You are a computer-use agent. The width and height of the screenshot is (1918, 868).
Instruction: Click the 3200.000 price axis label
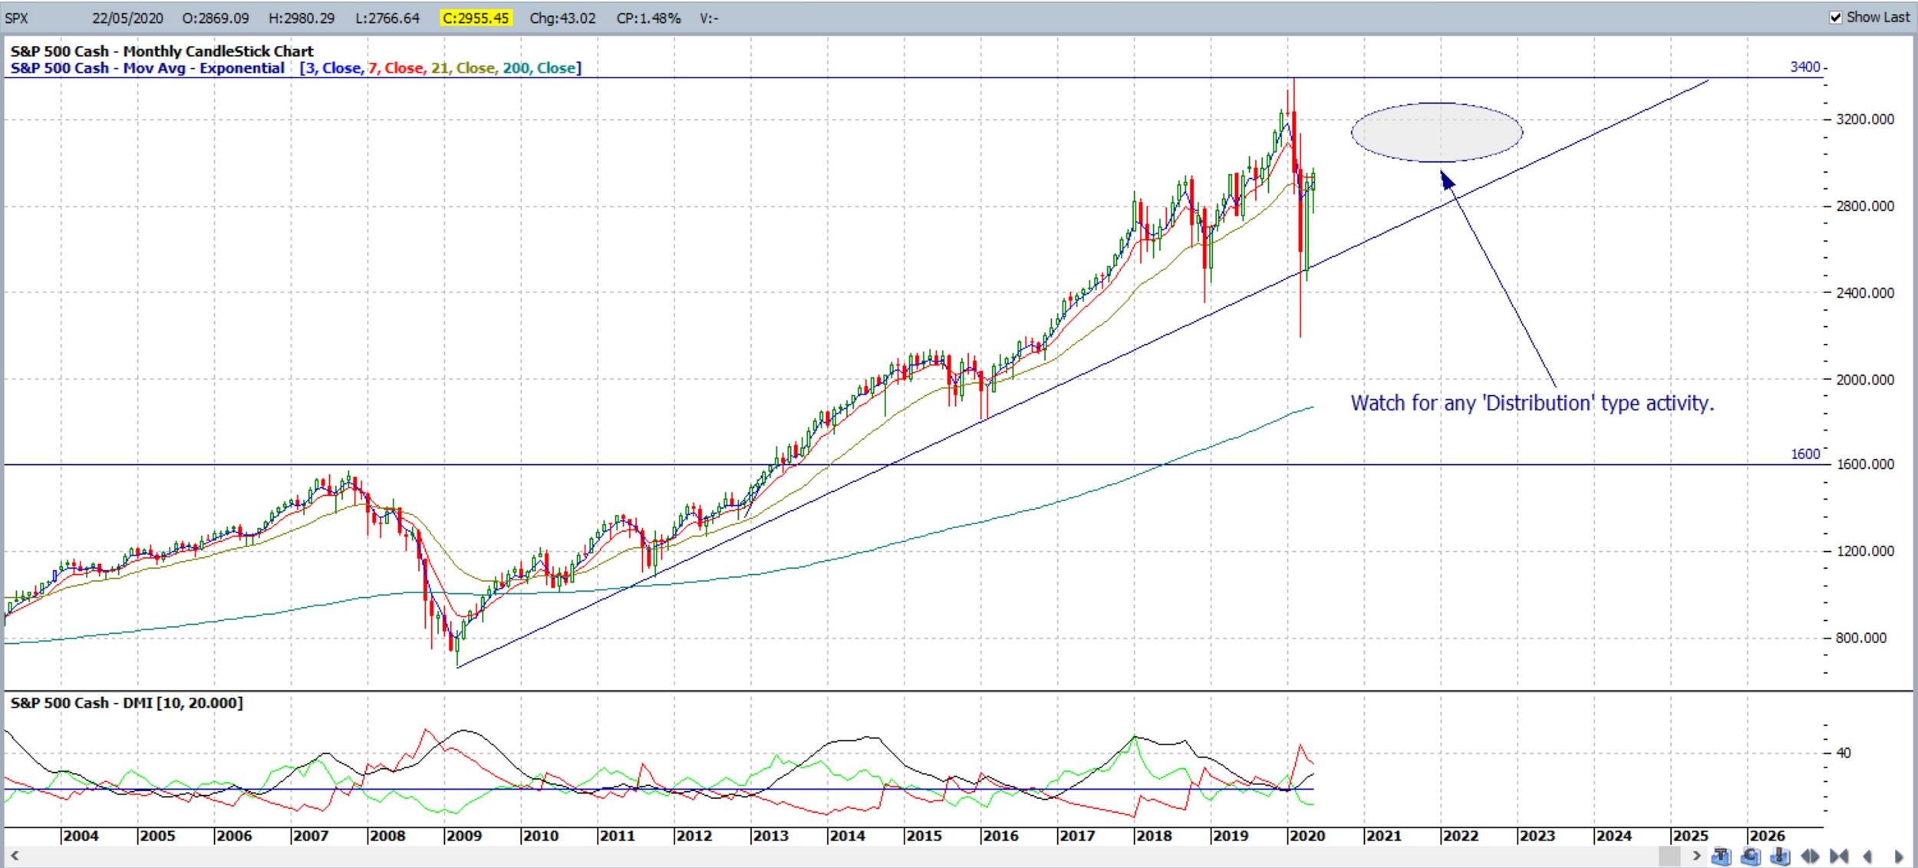click(x=1865, y=119)
